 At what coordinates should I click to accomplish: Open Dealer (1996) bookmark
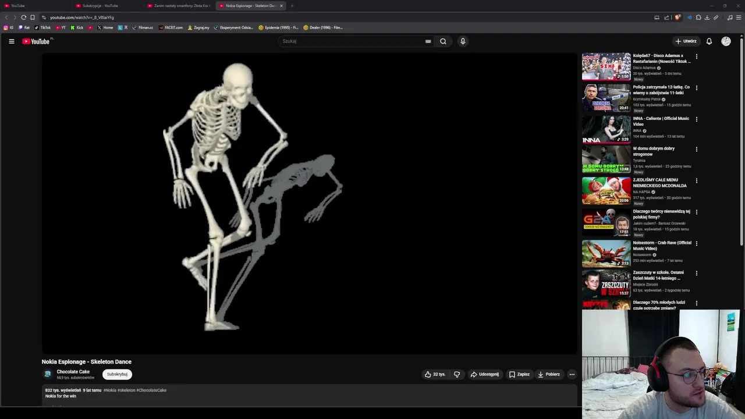[323, 27]
